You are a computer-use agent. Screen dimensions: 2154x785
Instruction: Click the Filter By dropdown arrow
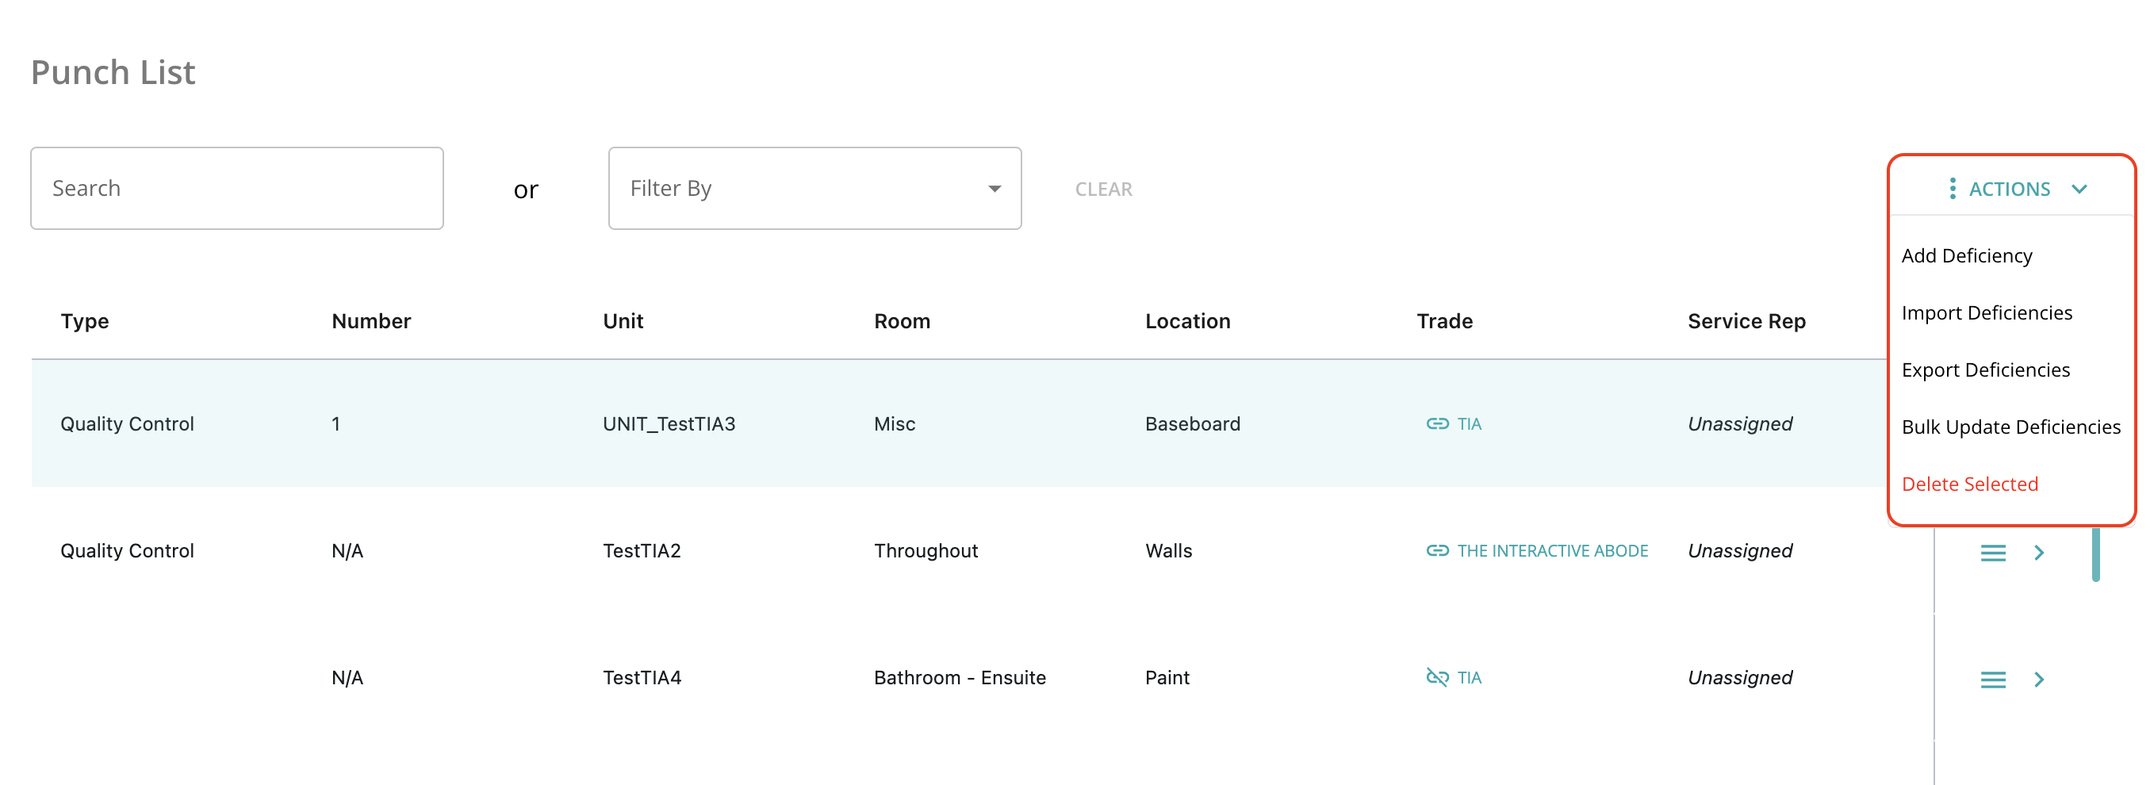[x=995, y=189]
